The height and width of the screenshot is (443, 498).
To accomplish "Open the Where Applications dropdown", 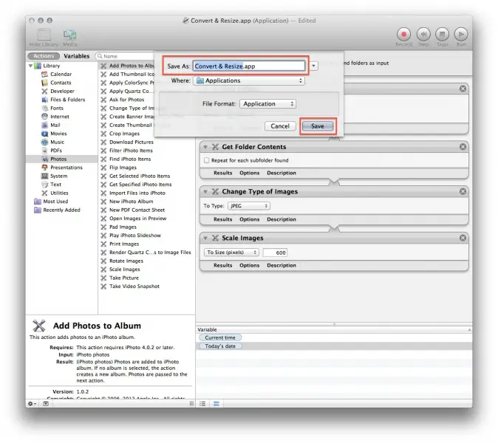I will pos(249,80).
